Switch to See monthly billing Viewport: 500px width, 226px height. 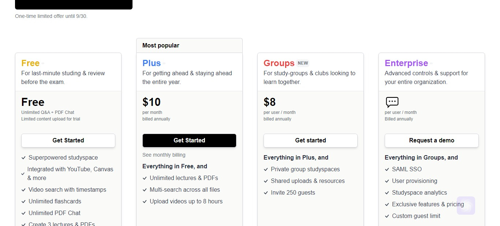pos(164,155)
